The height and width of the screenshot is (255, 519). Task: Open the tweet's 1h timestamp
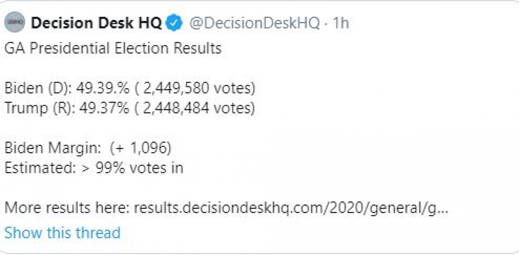(x=340, y=23)
